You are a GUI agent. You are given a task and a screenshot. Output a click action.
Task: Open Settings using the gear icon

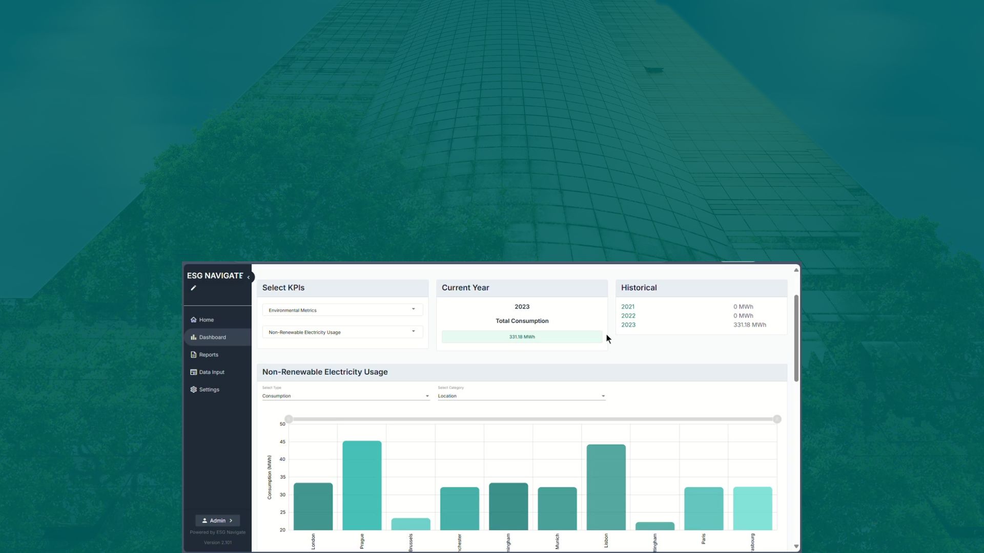[193, 389]
